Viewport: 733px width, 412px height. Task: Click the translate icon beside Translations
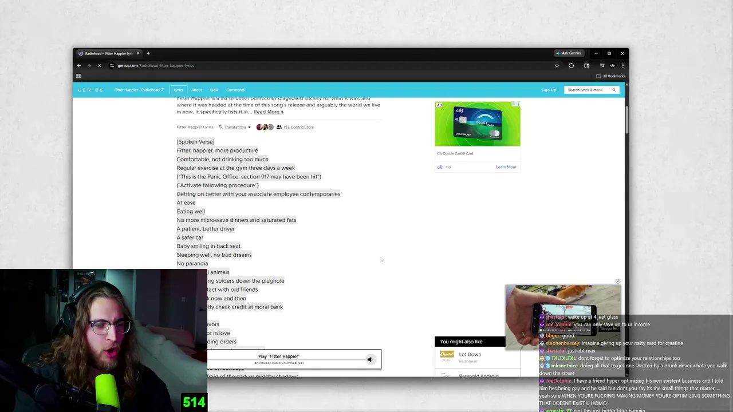(220, 127)
